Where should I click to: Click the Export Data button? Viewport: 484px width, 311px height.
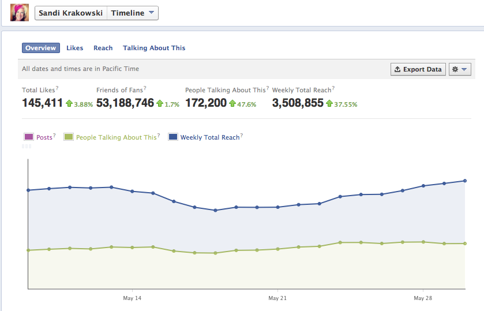tap(418, 69)
